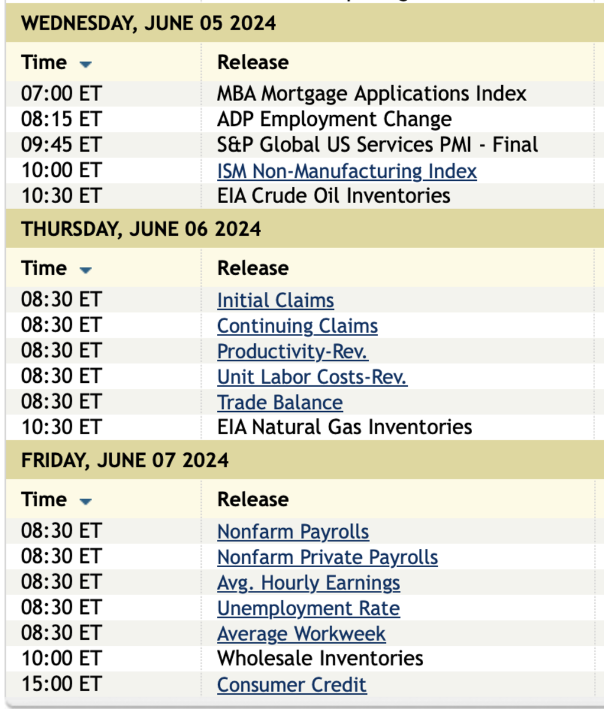Open the Nonfarm Private Payrolls link
The width and height of the screenshot is (604, 709).
click(327, 557)
